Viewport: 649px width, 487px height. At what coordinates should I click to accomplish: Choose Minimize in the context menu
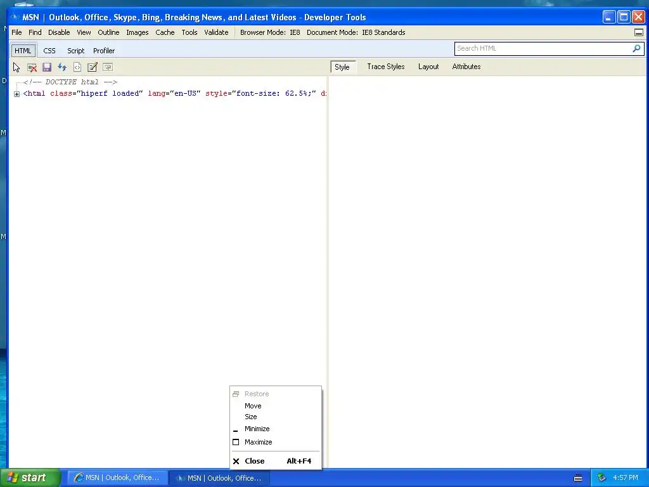[x=276, y=429]
